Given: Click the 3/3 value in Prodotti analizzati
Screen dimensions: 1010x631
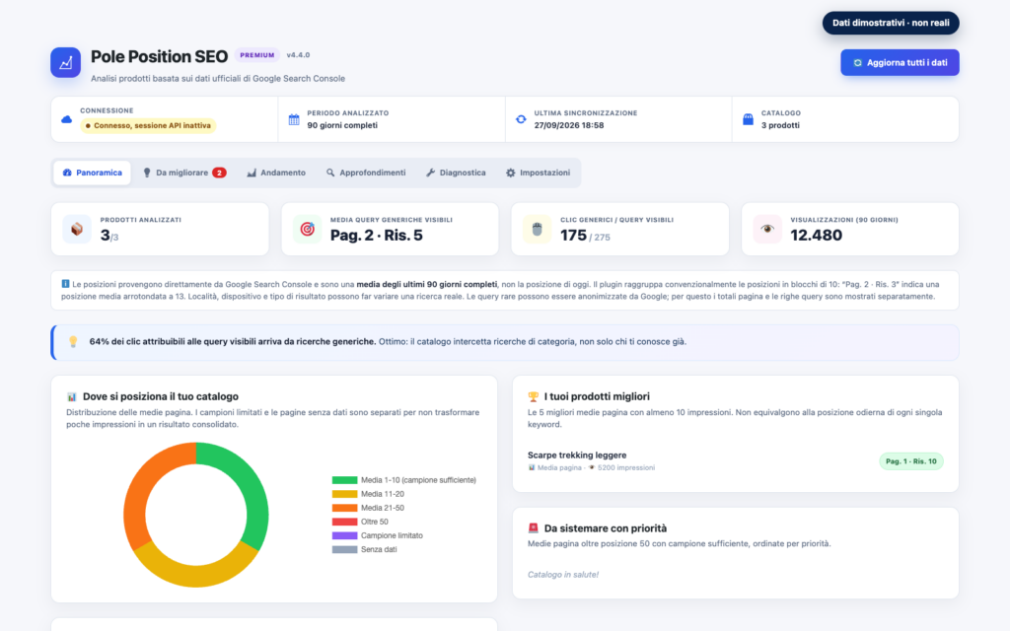Looking at the screenshot, I should [x=109, y=236].
